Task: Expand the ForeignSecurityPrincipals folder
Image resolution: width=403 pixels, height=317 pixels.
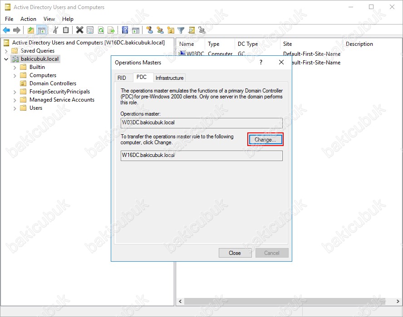Action: (15, 92)
